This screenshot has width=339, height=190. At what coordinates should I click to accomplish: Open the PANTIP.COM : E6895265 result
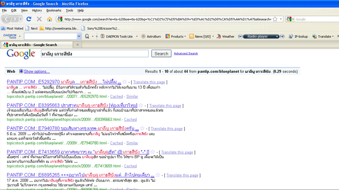[81, 175]
